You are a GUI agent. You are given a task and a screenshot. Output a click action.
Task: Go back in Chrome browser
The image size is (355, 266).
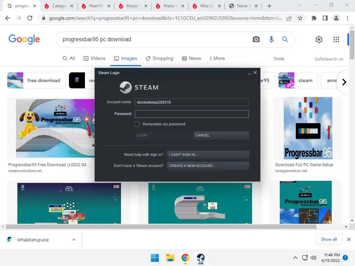coord(8,18)
